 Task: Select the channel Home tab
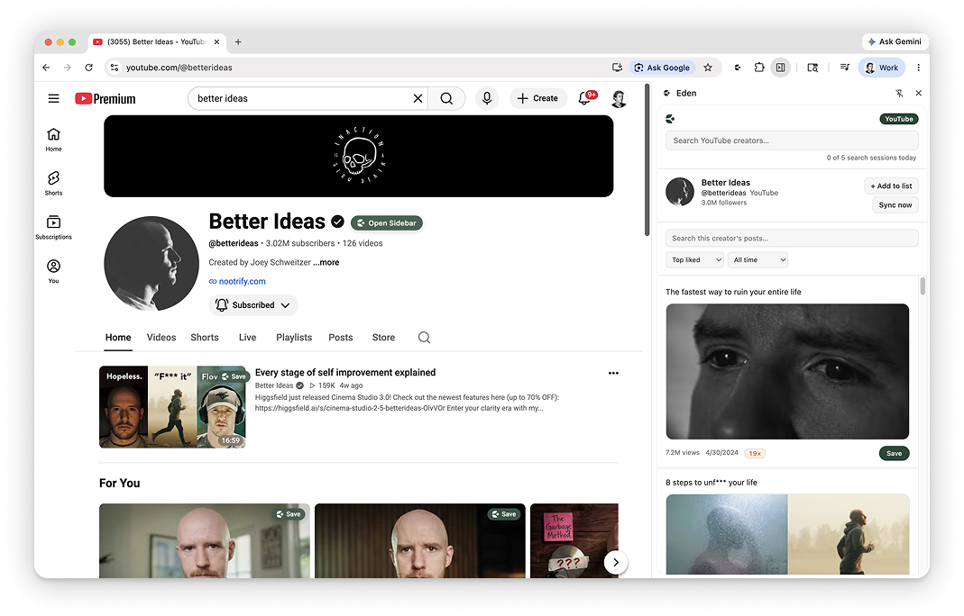point(118,337)
